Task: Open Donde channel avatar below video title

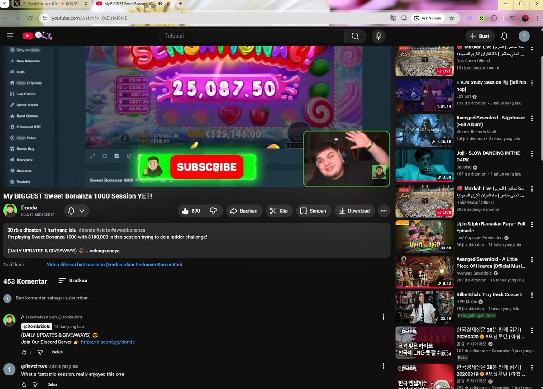Action: [x=10, y=210]
